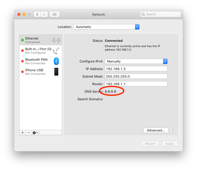This screenshot has height=170, width=197.
Task: Click the Search Domains label
Action: pyautogui.click(x=90, y=99)
